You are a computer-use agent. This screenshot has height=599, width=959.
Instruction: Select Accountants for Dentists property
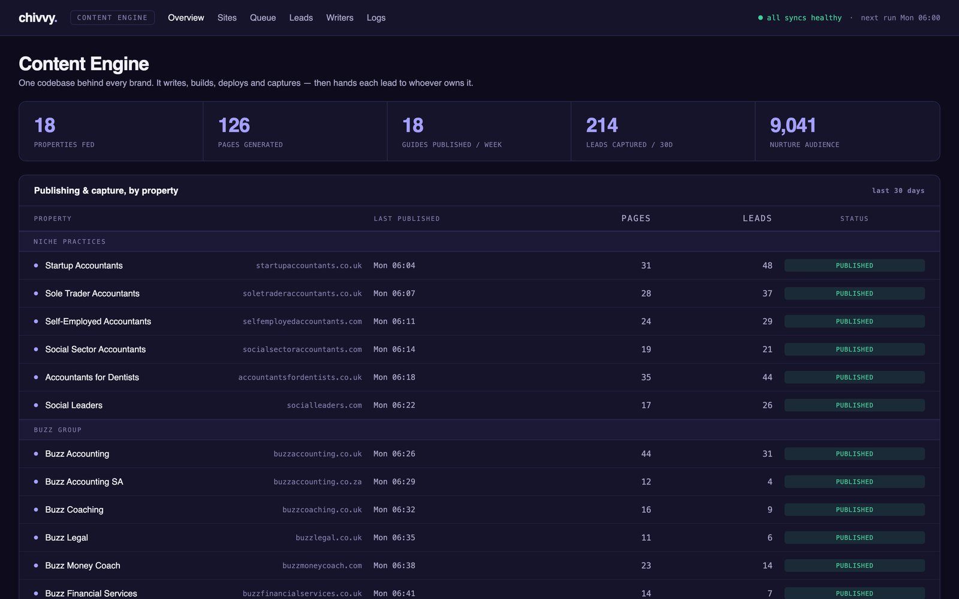coord(92,377)
